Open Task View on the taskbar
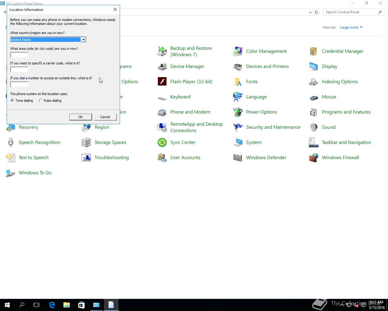This screenshot has height=311, width=388. tap(36, 305)
